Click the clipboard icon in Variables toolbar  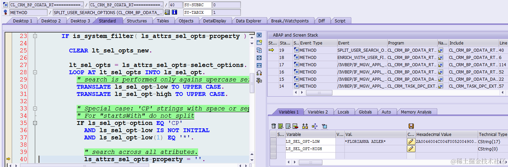tap(324, 126)
